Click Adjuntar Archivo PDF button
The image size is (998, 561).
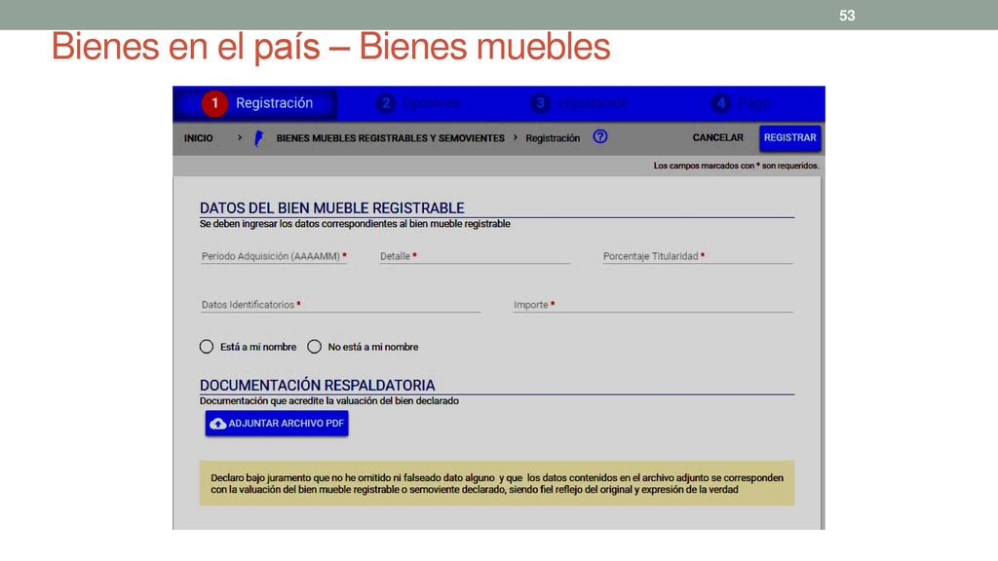coord(277,424)
